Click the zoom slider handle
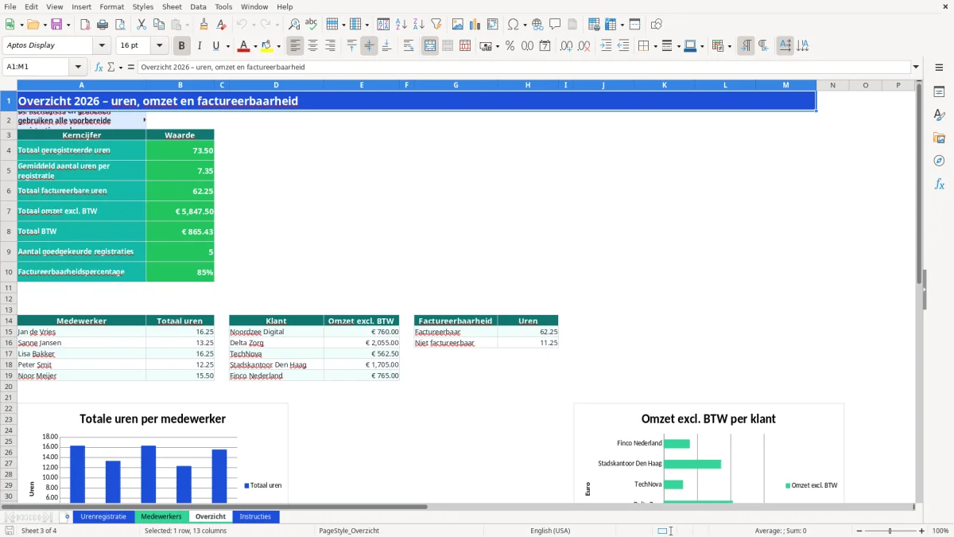Image resolution: width=954 pixels, height=537 pixels. click(890, 531)
